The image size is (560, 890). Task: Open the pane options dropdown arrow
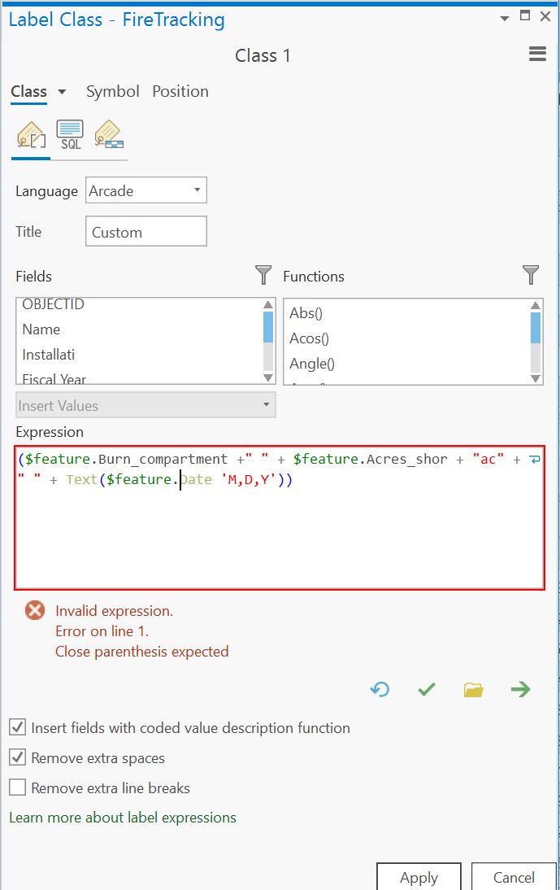(x=505, y=19)
